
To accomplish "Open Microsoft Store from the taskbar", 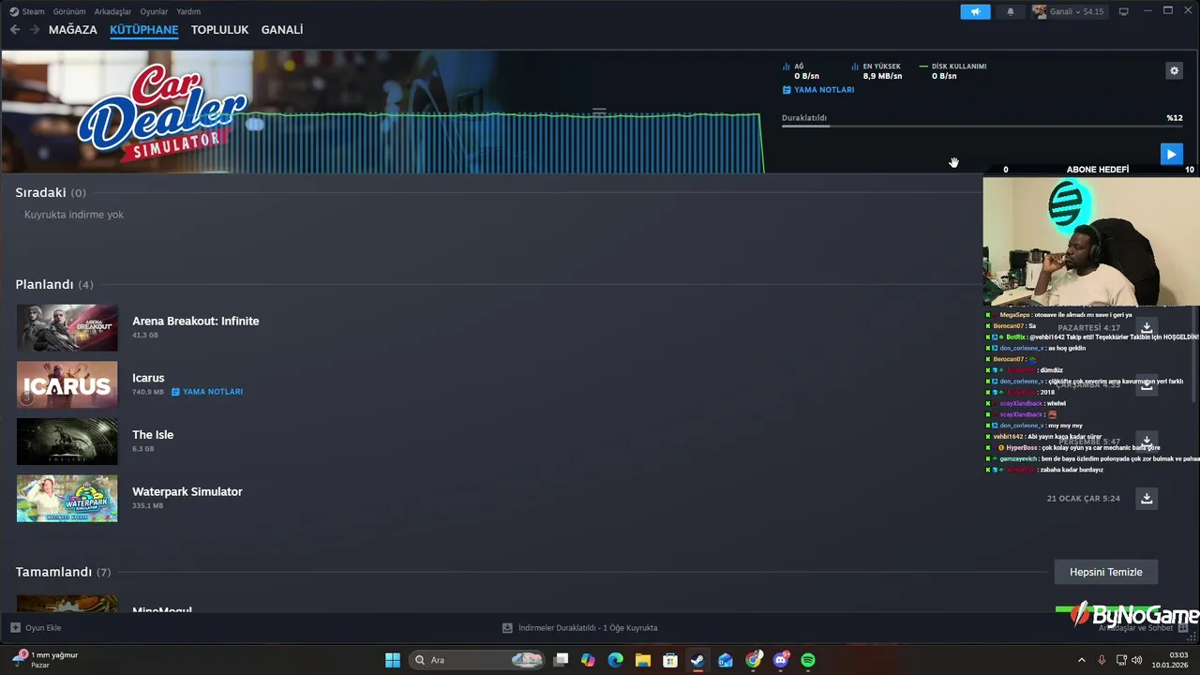I will click(x=670, y=660).
